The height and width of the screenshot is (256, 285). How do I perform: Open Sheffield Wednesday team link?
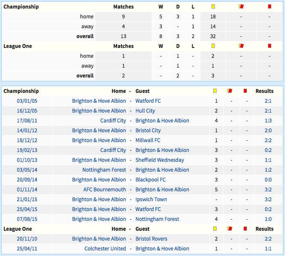pyautogui.click(x=160, y=160)
